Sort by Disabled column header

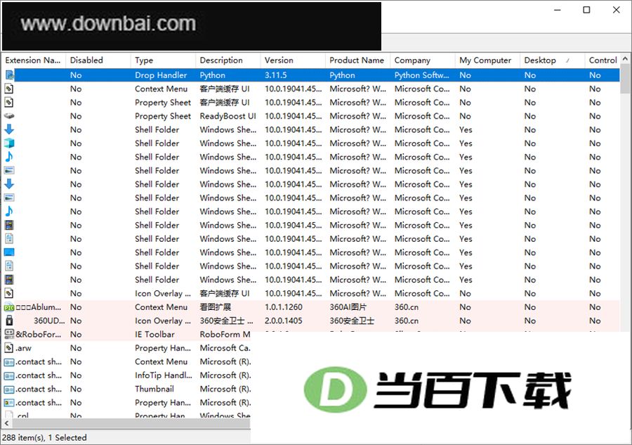[x=98, y=60]
